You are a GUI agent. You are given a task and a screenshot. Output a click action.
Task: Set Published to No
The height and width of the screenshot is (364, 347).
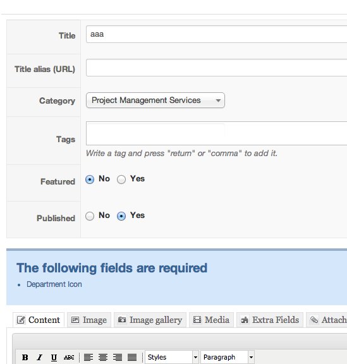coord(90,216)
